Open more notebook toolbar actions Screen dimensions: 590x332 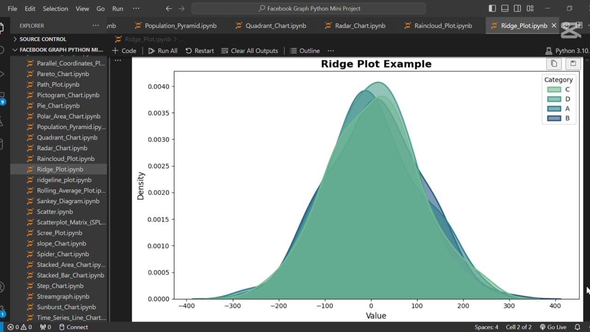[x=330, y=51]
